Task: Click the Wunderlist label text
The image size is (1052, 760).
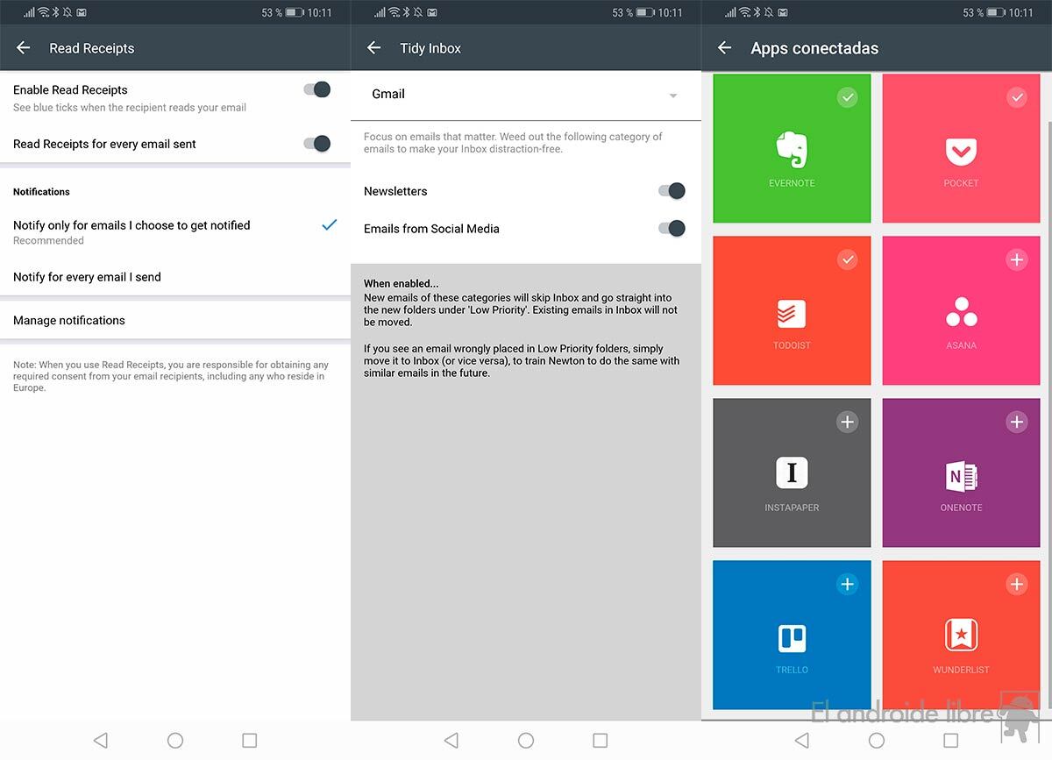Action: pos(961,670)
